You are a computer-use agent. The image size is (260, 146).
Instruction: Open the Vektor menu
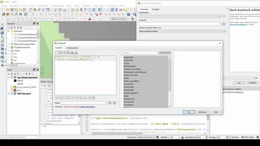69,6
